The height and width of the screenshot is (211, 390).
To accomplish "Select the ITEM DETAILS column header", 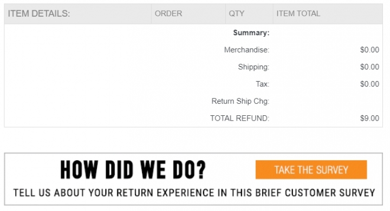I will pos(39,14).
